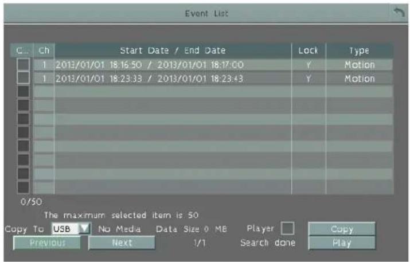Viewport: 410px width, 262px height.
Task: Toggle the Player checkbox
Action: (x=287, y=229)
